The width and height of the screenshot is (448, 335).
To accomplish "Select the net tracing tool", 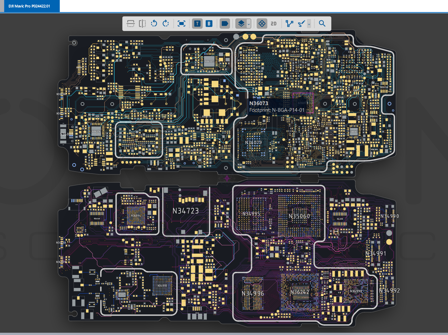I will 289,24.
